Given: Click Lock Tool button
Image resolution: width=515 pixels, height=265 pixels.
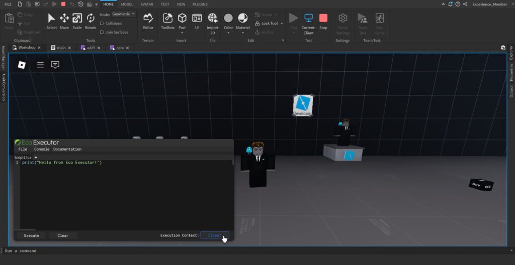Looking at the screenshot, I should [x=267, y=24].
